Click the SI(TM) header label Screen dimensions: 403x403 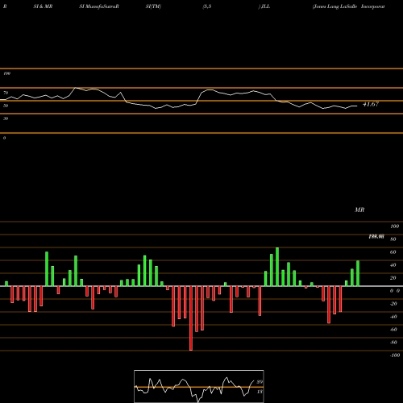coord(153,6)
